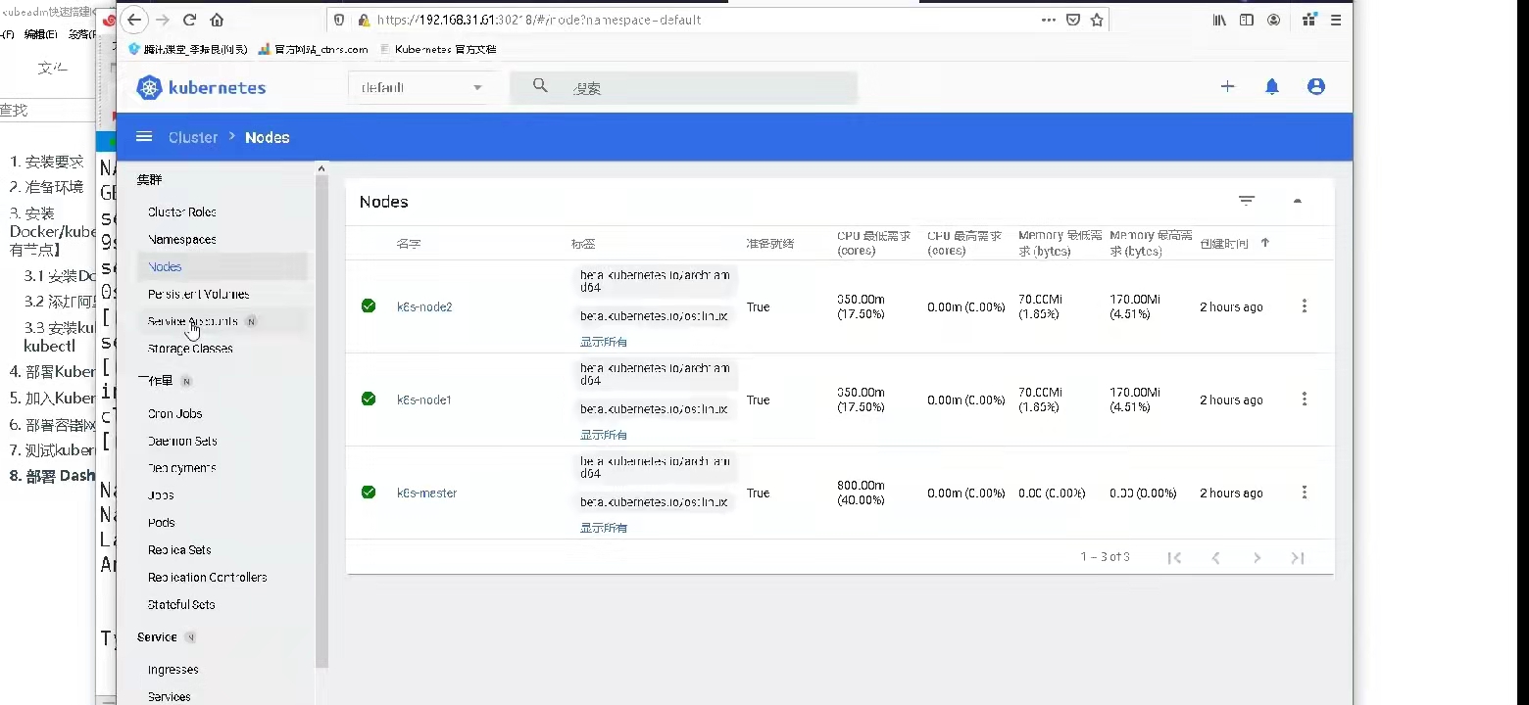1529x705 pixels.
Task: Open Jobs in the sidebar
Action: pyautogui.click(x=161, y=495)
